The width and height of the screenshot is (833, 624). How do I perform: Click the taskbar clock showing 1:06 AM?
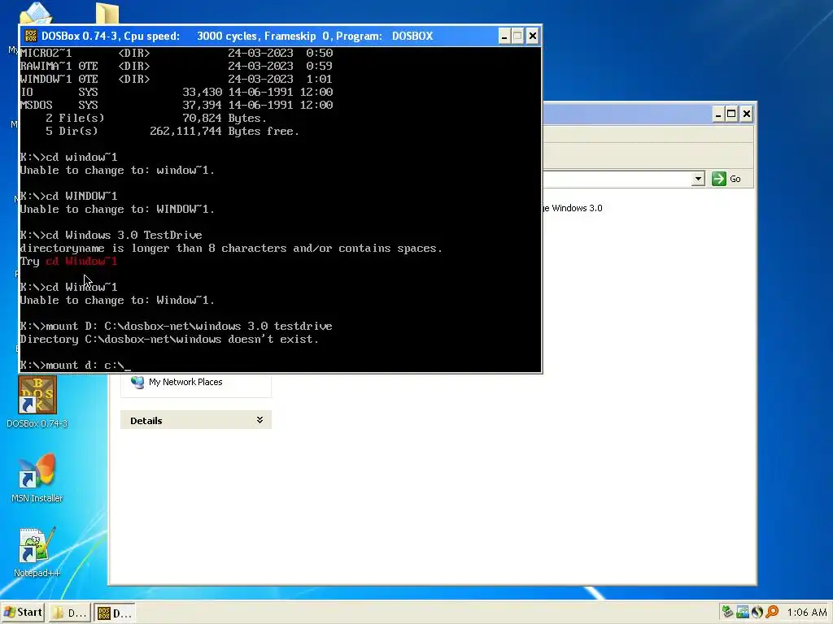pyautogui.click(x=806, y=613)
